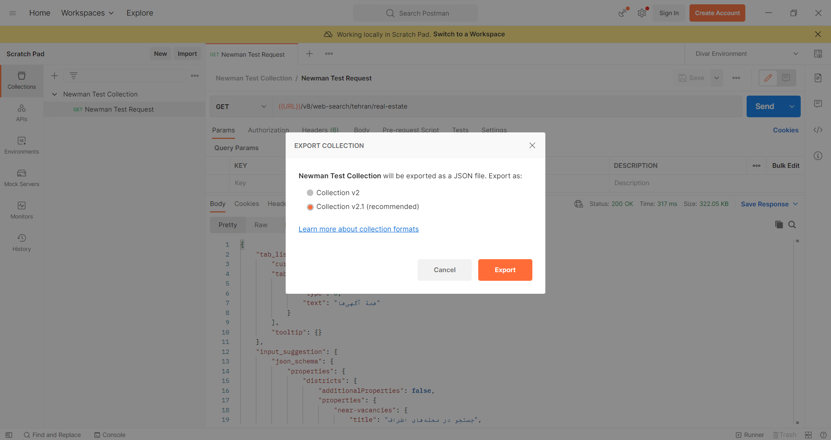Select the Collection v2 radio option
This screenshot has height=440, width=831.
310,193
